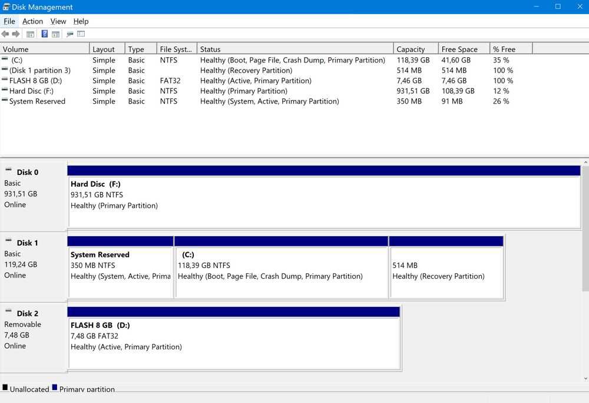
Task: Click the 350 MB capacity cell in list
Action: point(409,101)
